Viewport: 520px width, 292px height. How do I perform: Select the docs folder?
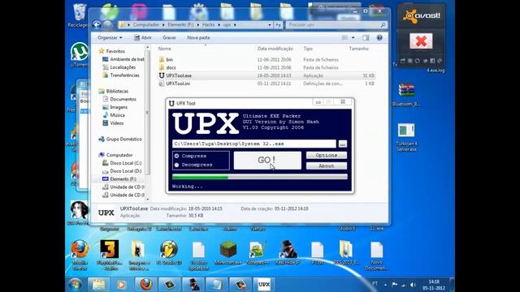pos(171,67)
